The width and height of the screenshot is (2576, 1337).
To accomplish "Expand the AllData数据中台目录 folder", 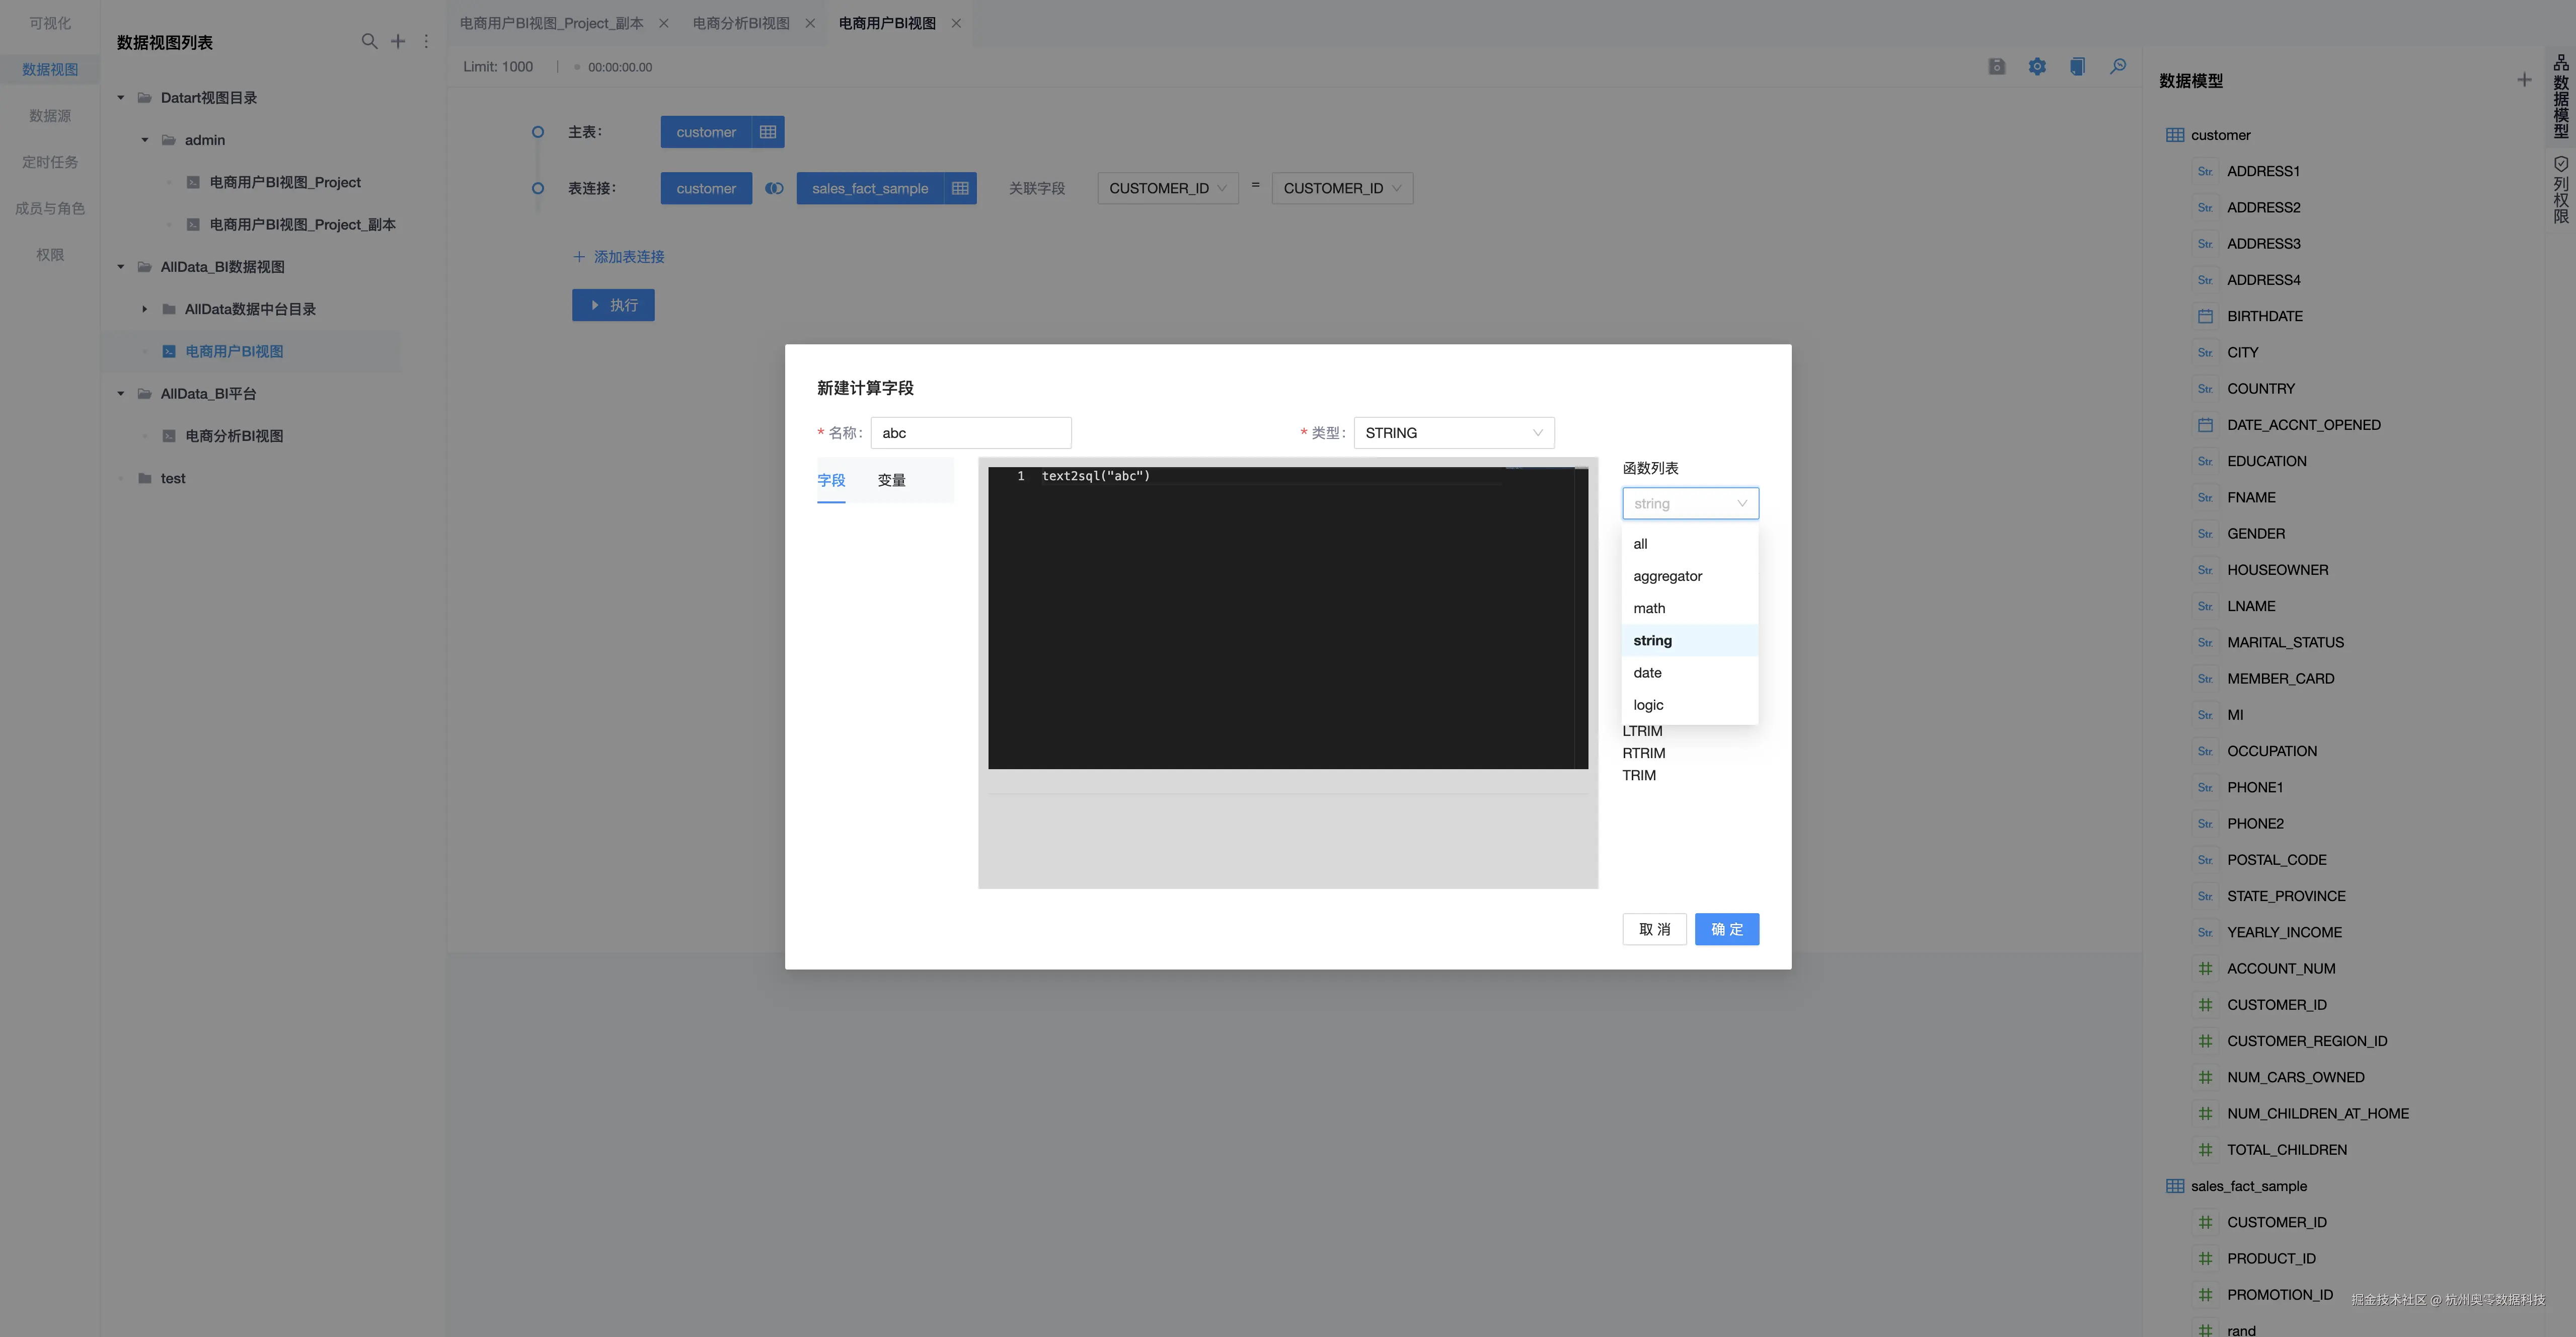I will [145, 309].
